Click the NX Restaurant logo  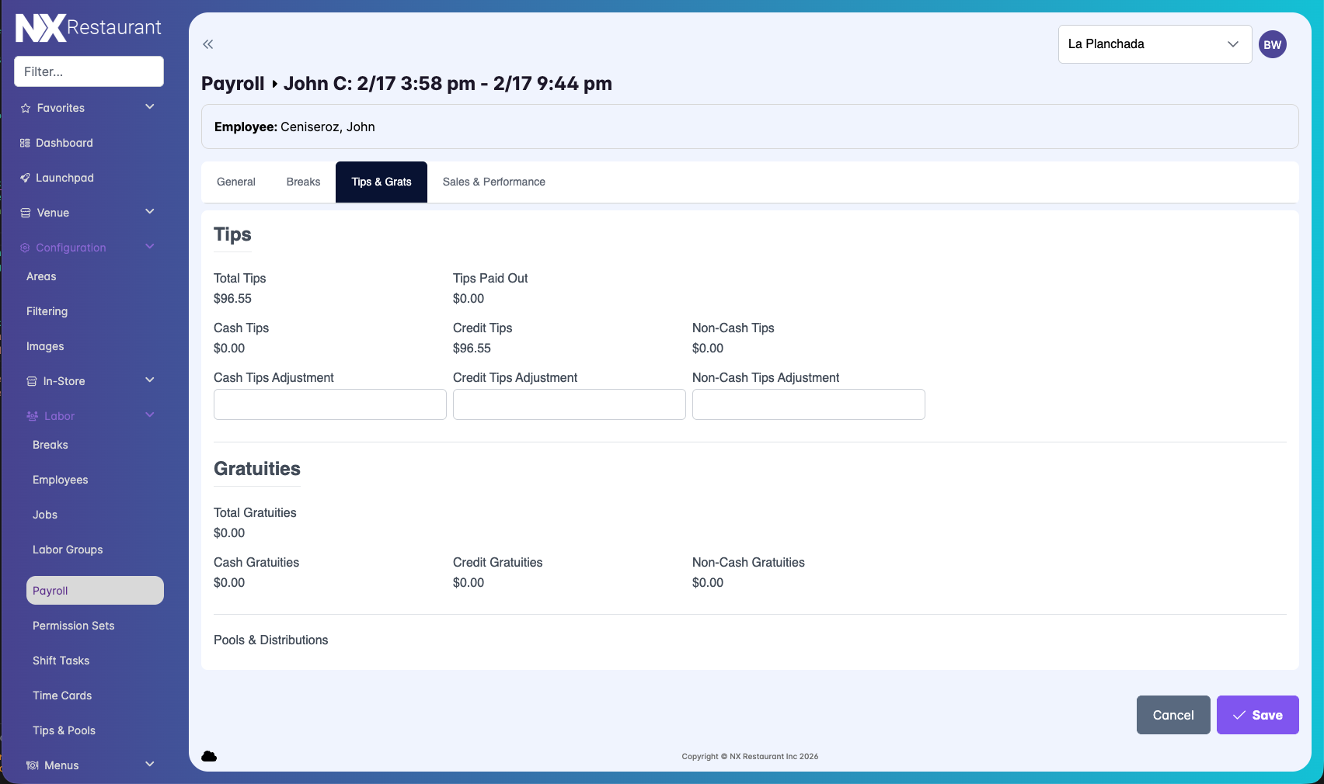coord(89,28)
